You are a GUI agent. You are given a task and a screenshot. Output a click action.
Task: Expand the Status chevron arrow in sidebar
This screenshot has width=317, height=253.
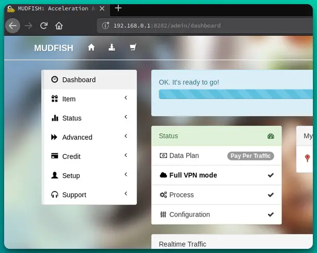coord(126,117)
